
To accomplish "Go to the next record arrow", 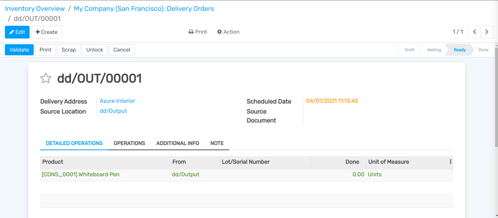I will coord(487,32).
